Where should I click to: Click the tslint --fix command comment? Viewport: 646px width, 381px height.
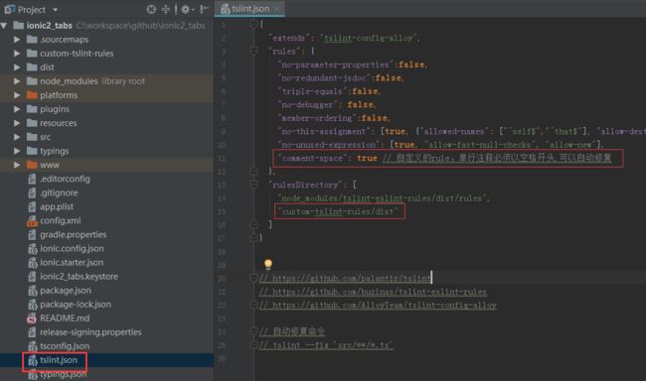click(326, 345)
